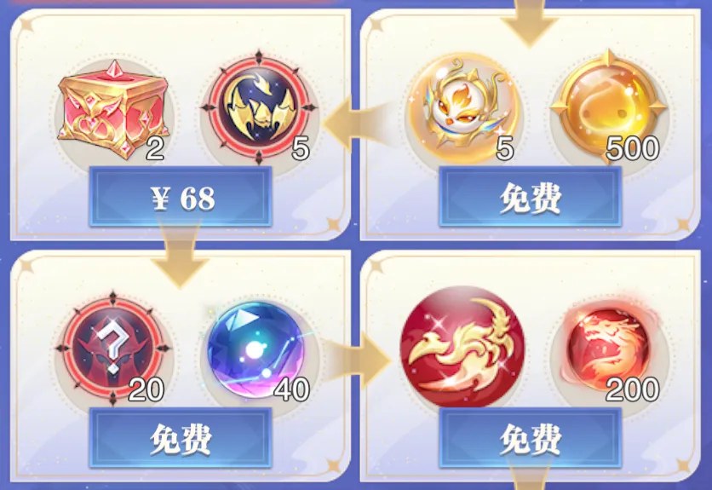The width and height of the screenshot is (712, 490).
Task: Tap the blue crystal constellation orb
Action: (x=257, y=349)
